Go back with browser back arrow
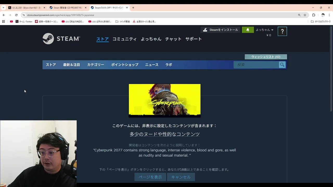 tap(4, 15)
